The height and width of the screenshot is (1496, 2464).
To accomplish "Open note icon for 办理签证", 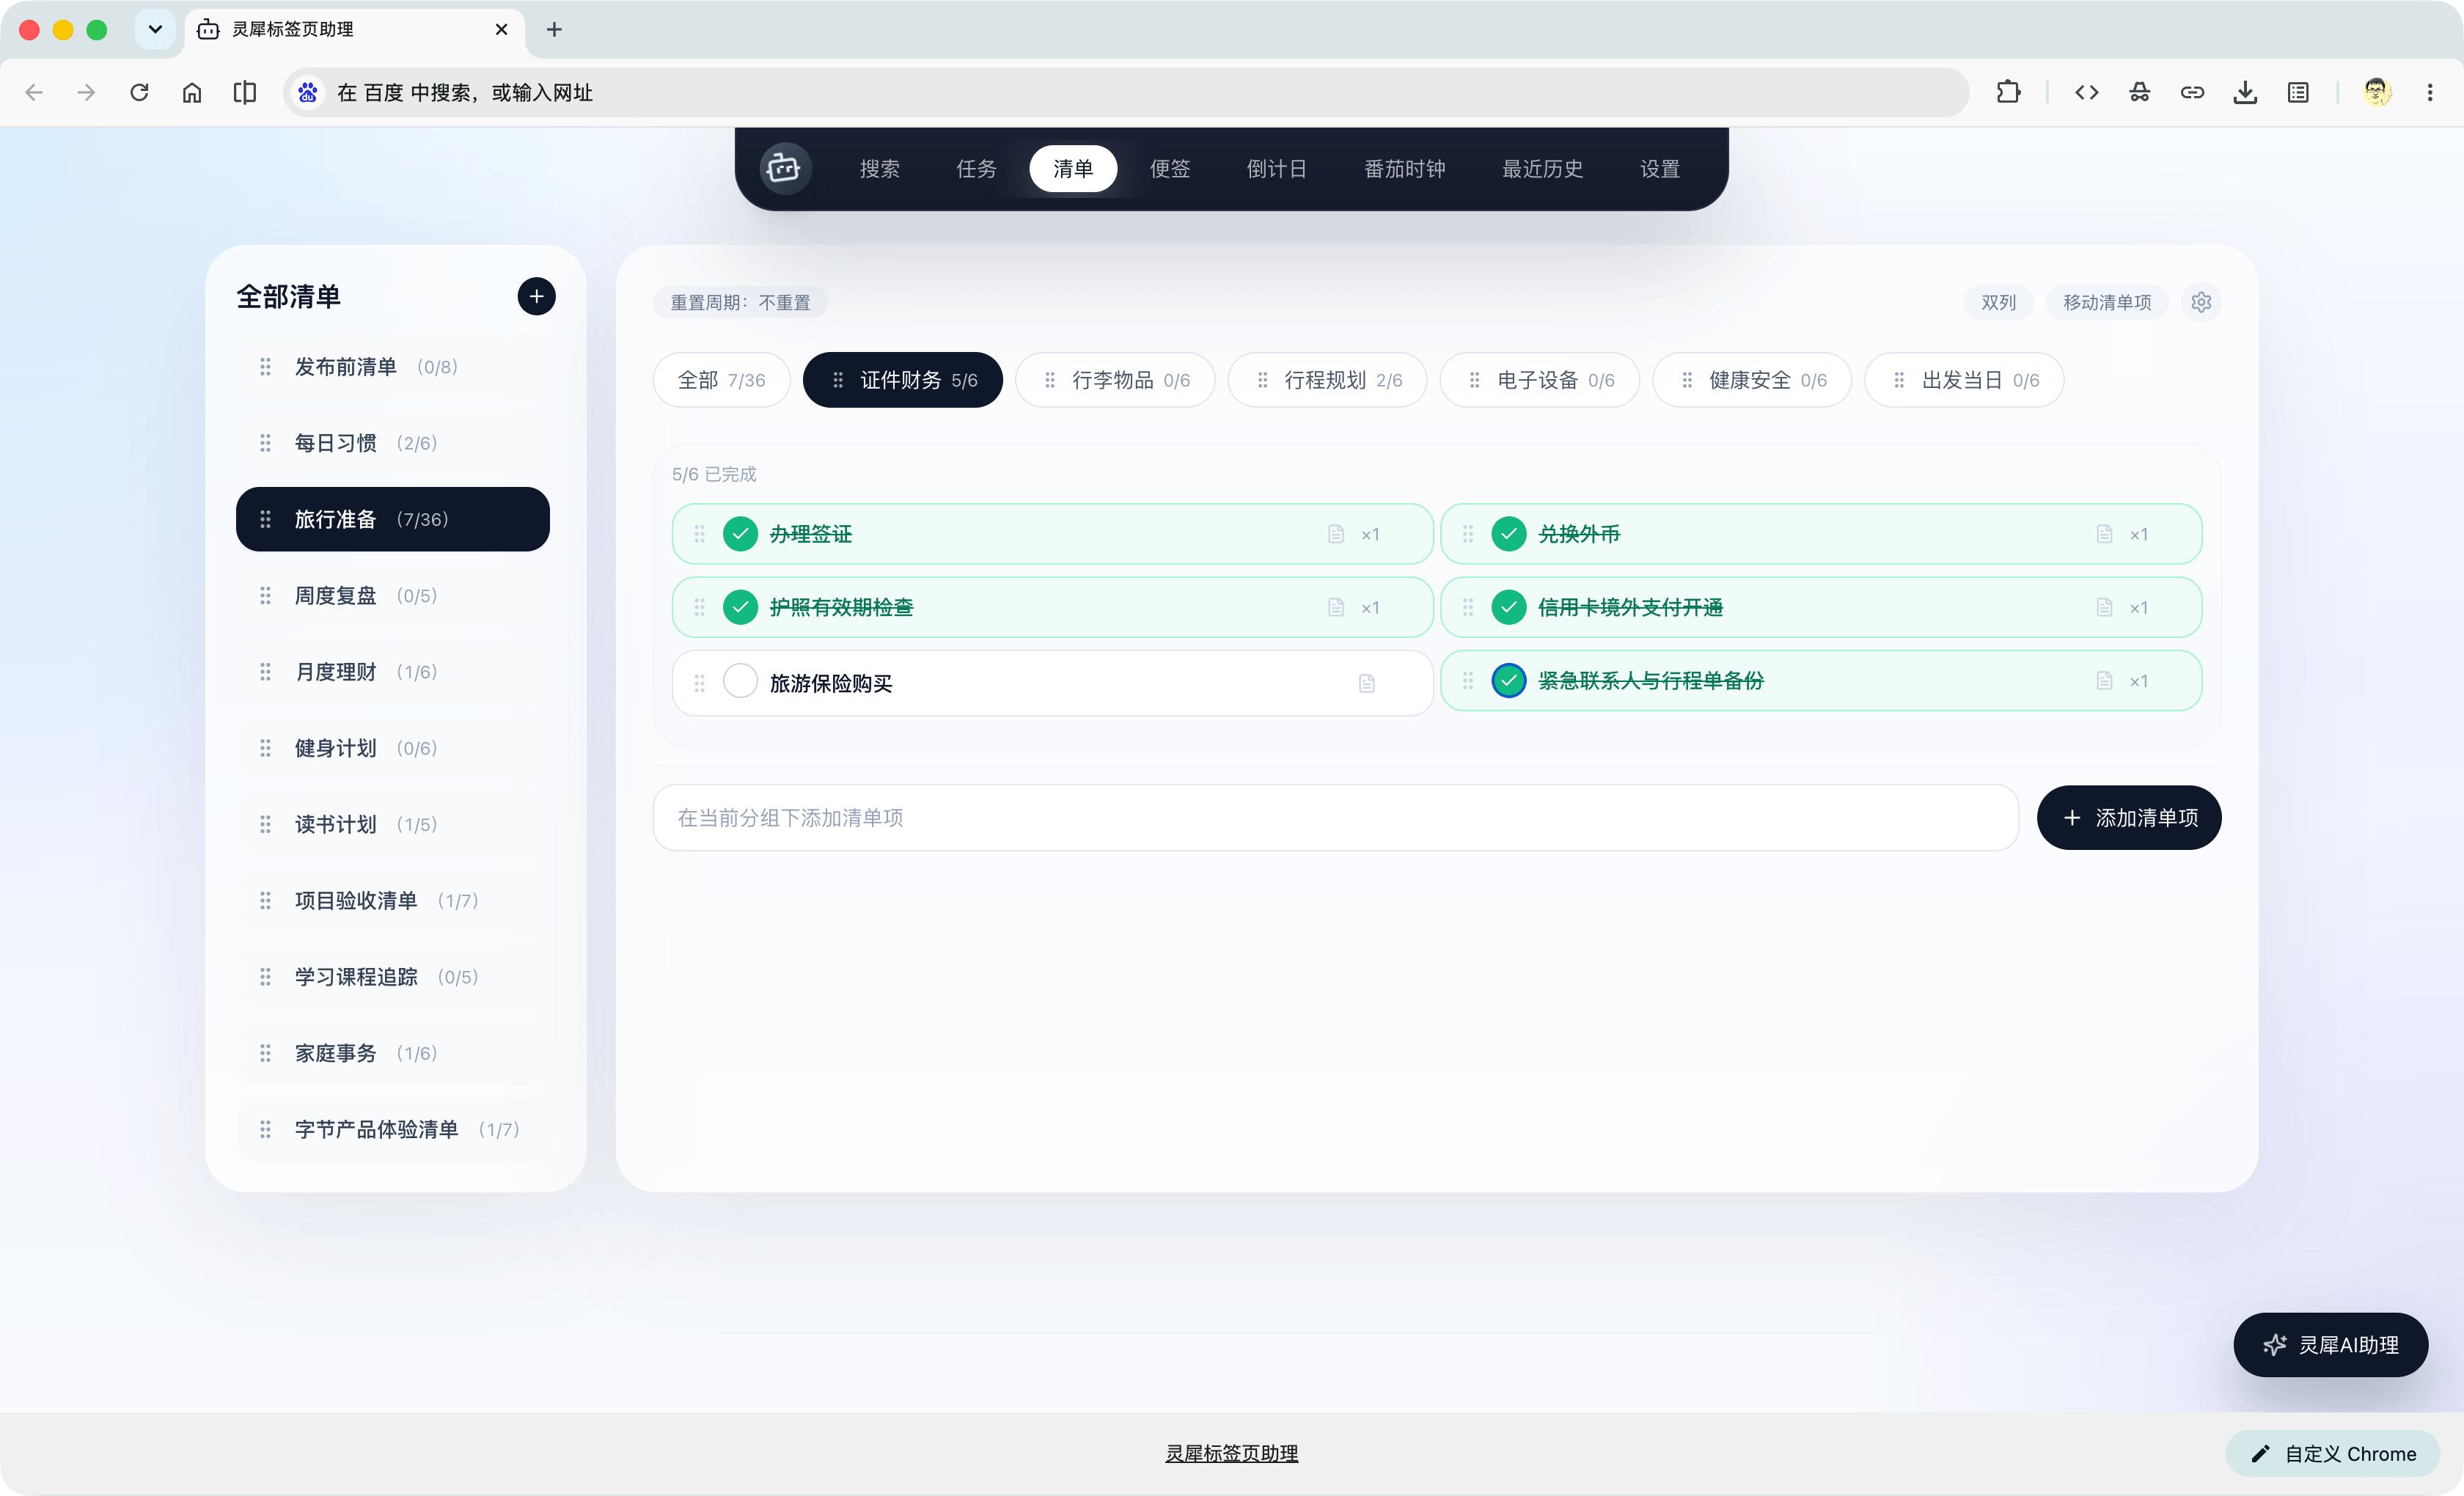I will [1336, 534].
